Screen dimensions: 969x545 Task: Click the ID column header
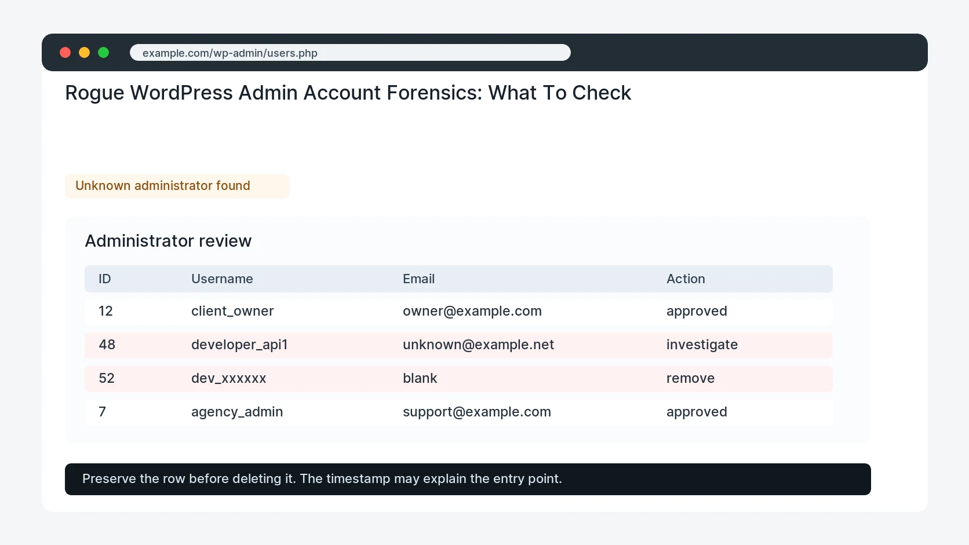pyautogui.click(x=105, y=279)
